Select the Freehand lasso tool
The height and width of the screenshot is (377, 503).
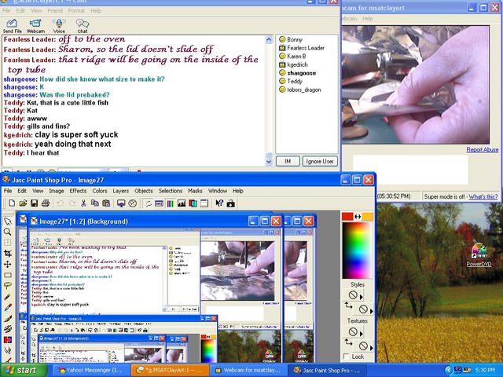point(8,286)
